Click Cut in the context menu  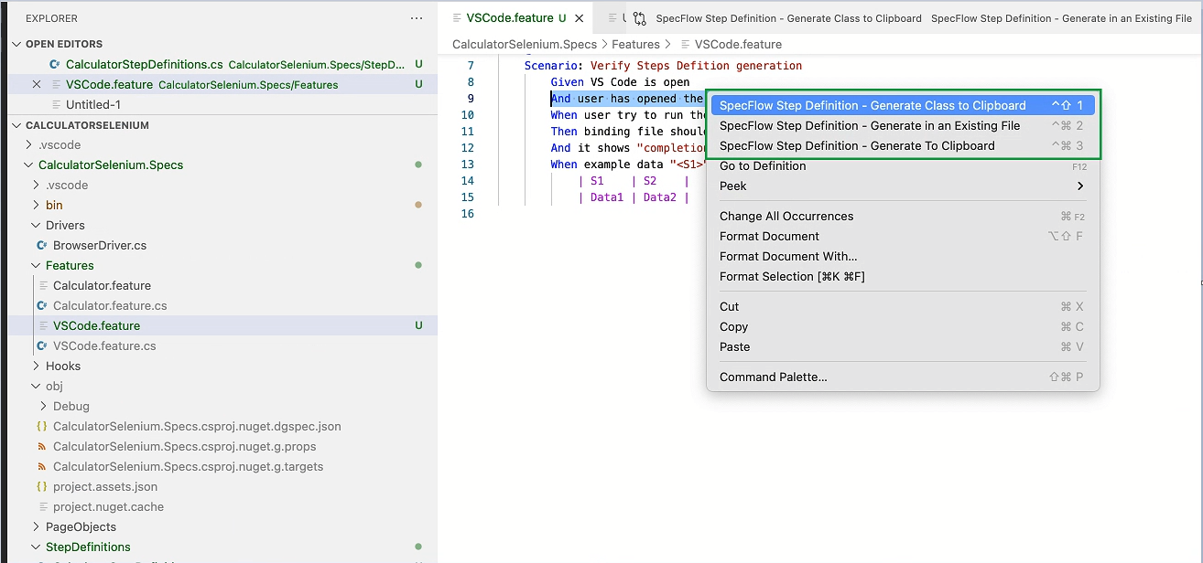point(902,306)
